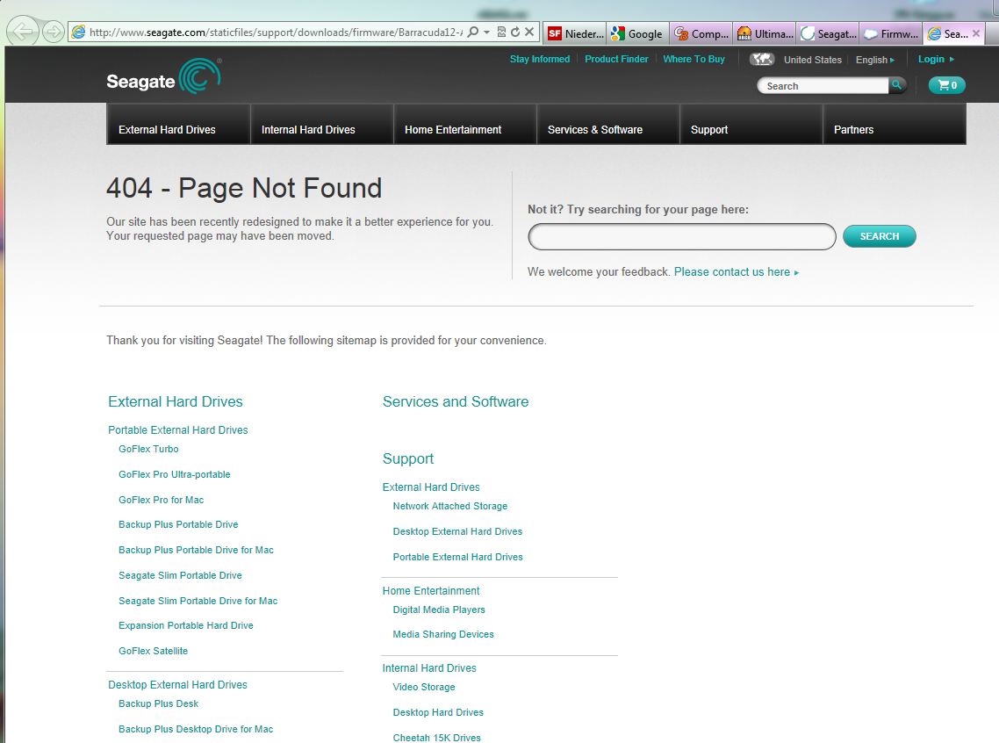999x743 pixels.
Task: Switch to the Seagat... browser tab
Action: tap(828, 33)
